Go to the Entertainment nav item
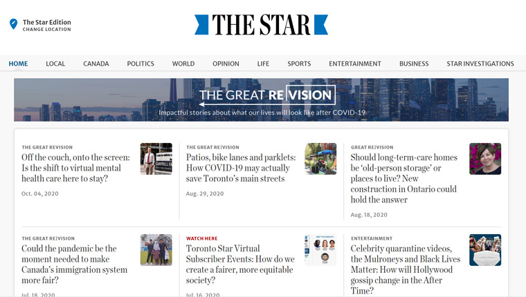 (x=355, y=64)
